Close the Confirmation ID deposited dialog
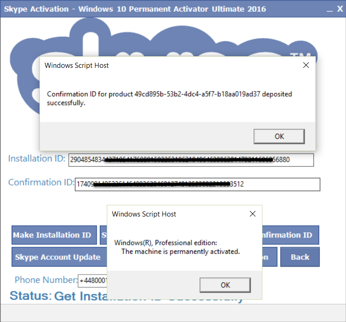346x322 pixels. [306, 65]
